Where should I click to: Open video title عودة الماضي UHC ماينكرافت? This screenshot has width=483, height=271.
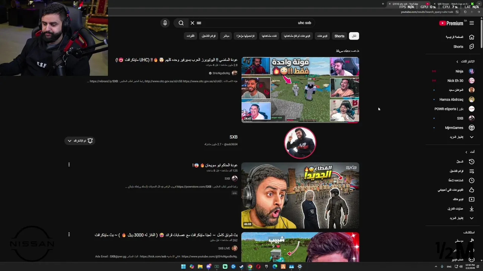pos(177,60)
